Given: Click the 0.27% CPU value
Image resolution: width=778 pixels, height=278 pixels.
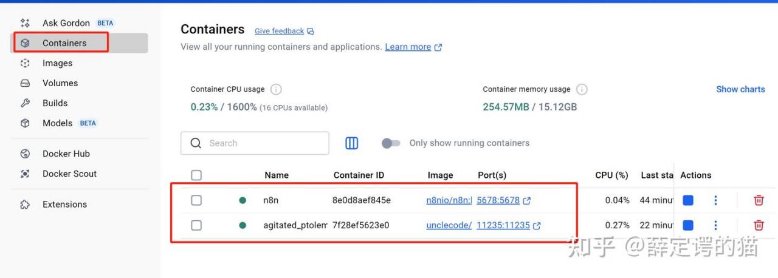Looking at the screenshot, I should coord(618,225).
